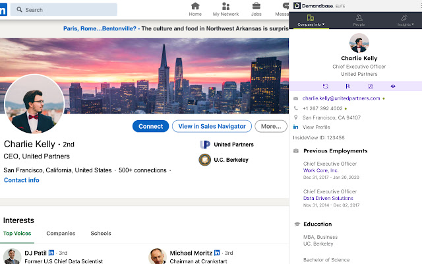422x264 pixels.
Task: Toggle the eye visibility icon
Action: 393,86
